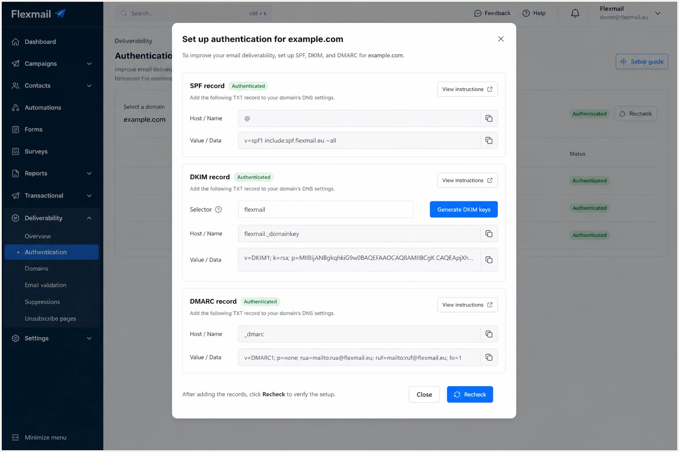Expand the Settings menu chevron

(x=89, y=339)
